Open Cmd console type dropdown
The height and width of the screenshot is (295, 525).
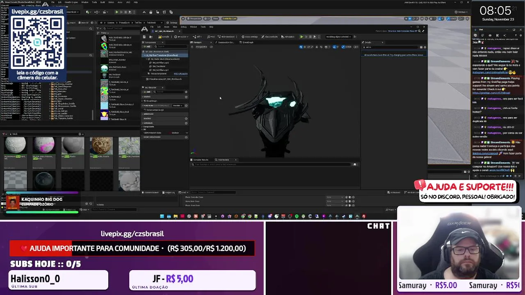coord(183,192)
